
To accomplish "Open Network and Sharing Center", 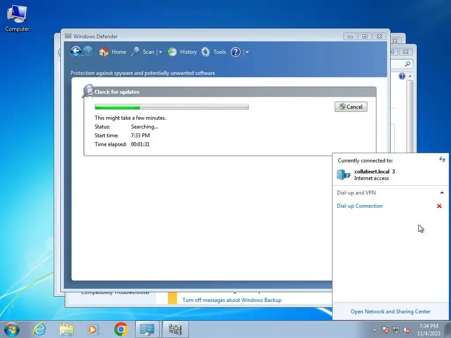I will tap(390, 312).
